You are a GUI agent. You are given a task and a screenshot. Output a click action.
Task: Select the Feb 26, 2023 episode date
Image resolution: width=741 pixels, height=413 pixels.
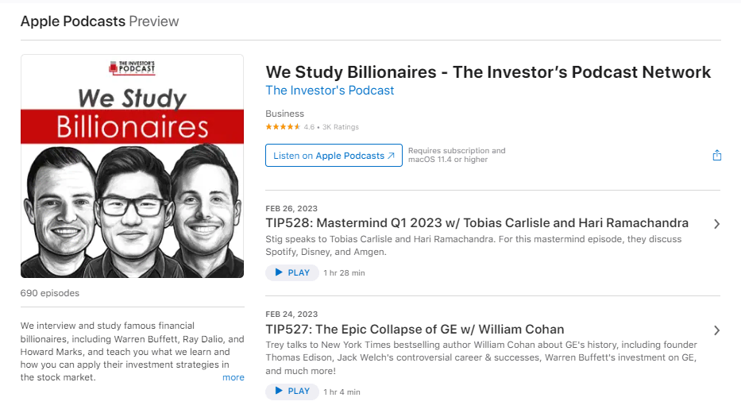tap(291, 209)
